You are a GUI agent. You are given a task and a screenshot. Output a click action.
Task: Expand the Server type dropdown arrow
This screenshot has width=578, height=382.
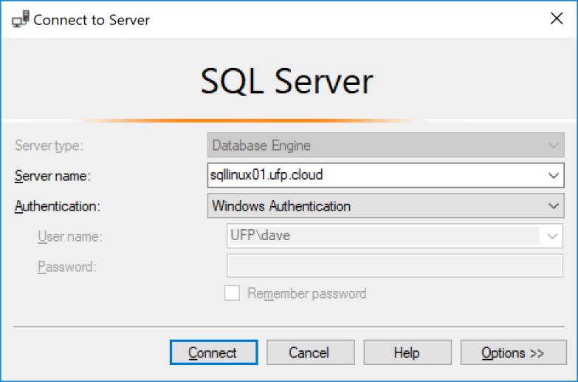[554, 146]
